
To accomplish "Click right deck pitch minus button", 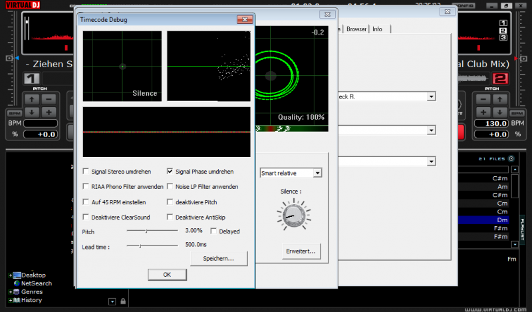I will [x=483, y=100].
